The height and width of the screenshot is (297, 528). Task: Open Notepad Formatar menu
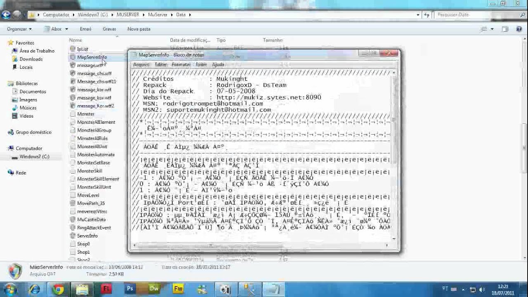point(181,64)
